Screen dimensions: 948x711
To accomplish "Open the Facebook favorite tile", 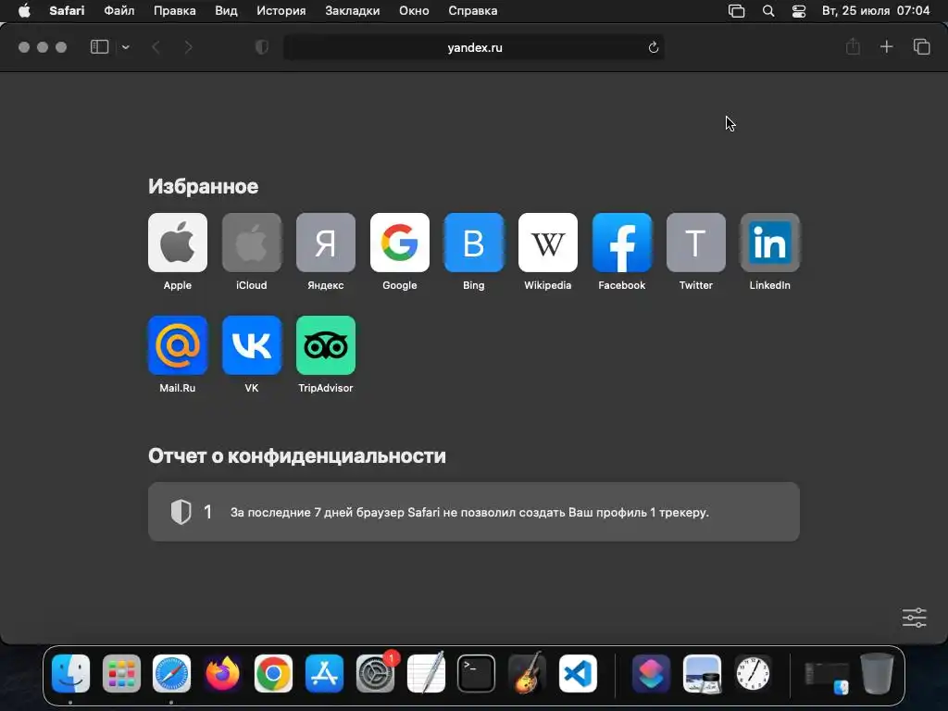I will coord(621,243).
